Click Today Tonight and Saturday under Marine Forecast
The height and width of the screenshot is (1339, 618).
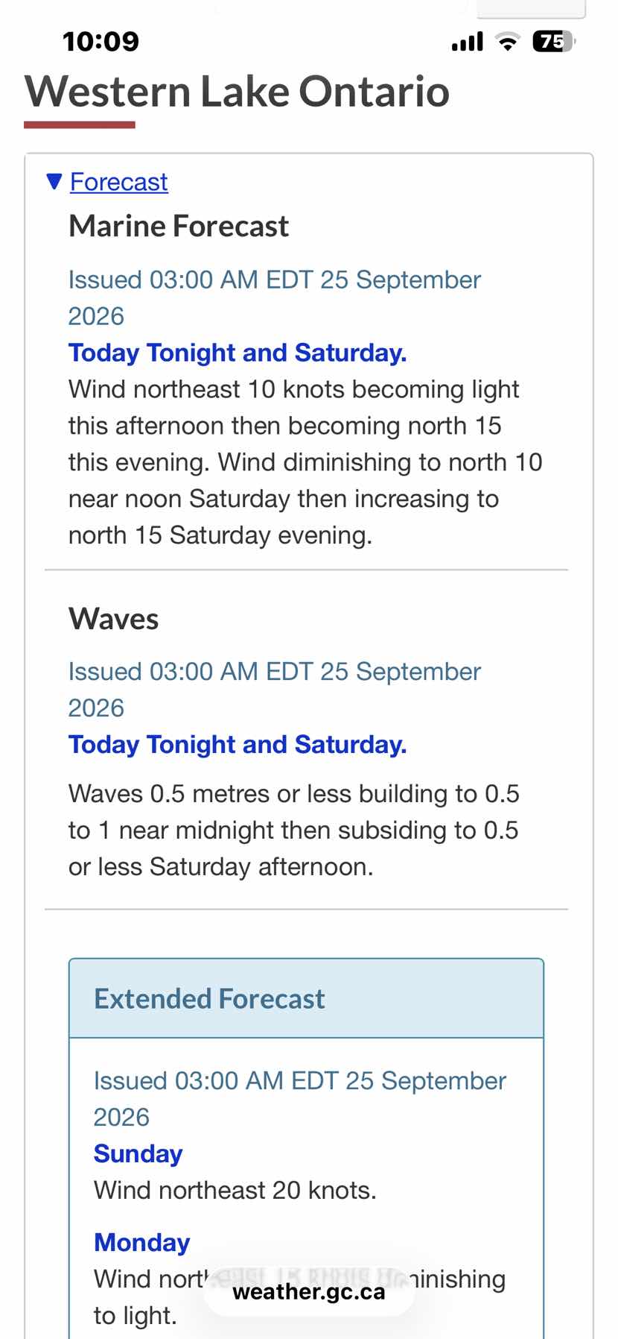click(238, 353)
